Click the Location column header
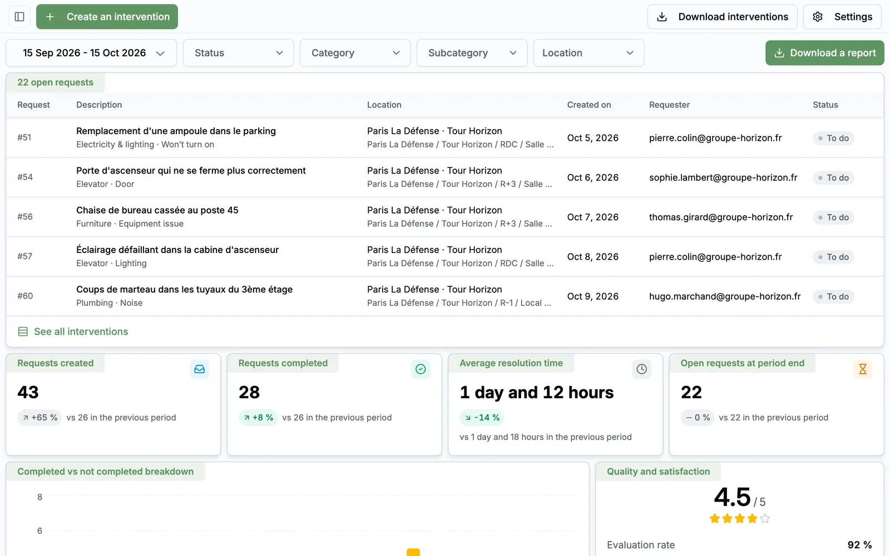The width and height of the screenshot is (890, 556). tap(384, 105)
